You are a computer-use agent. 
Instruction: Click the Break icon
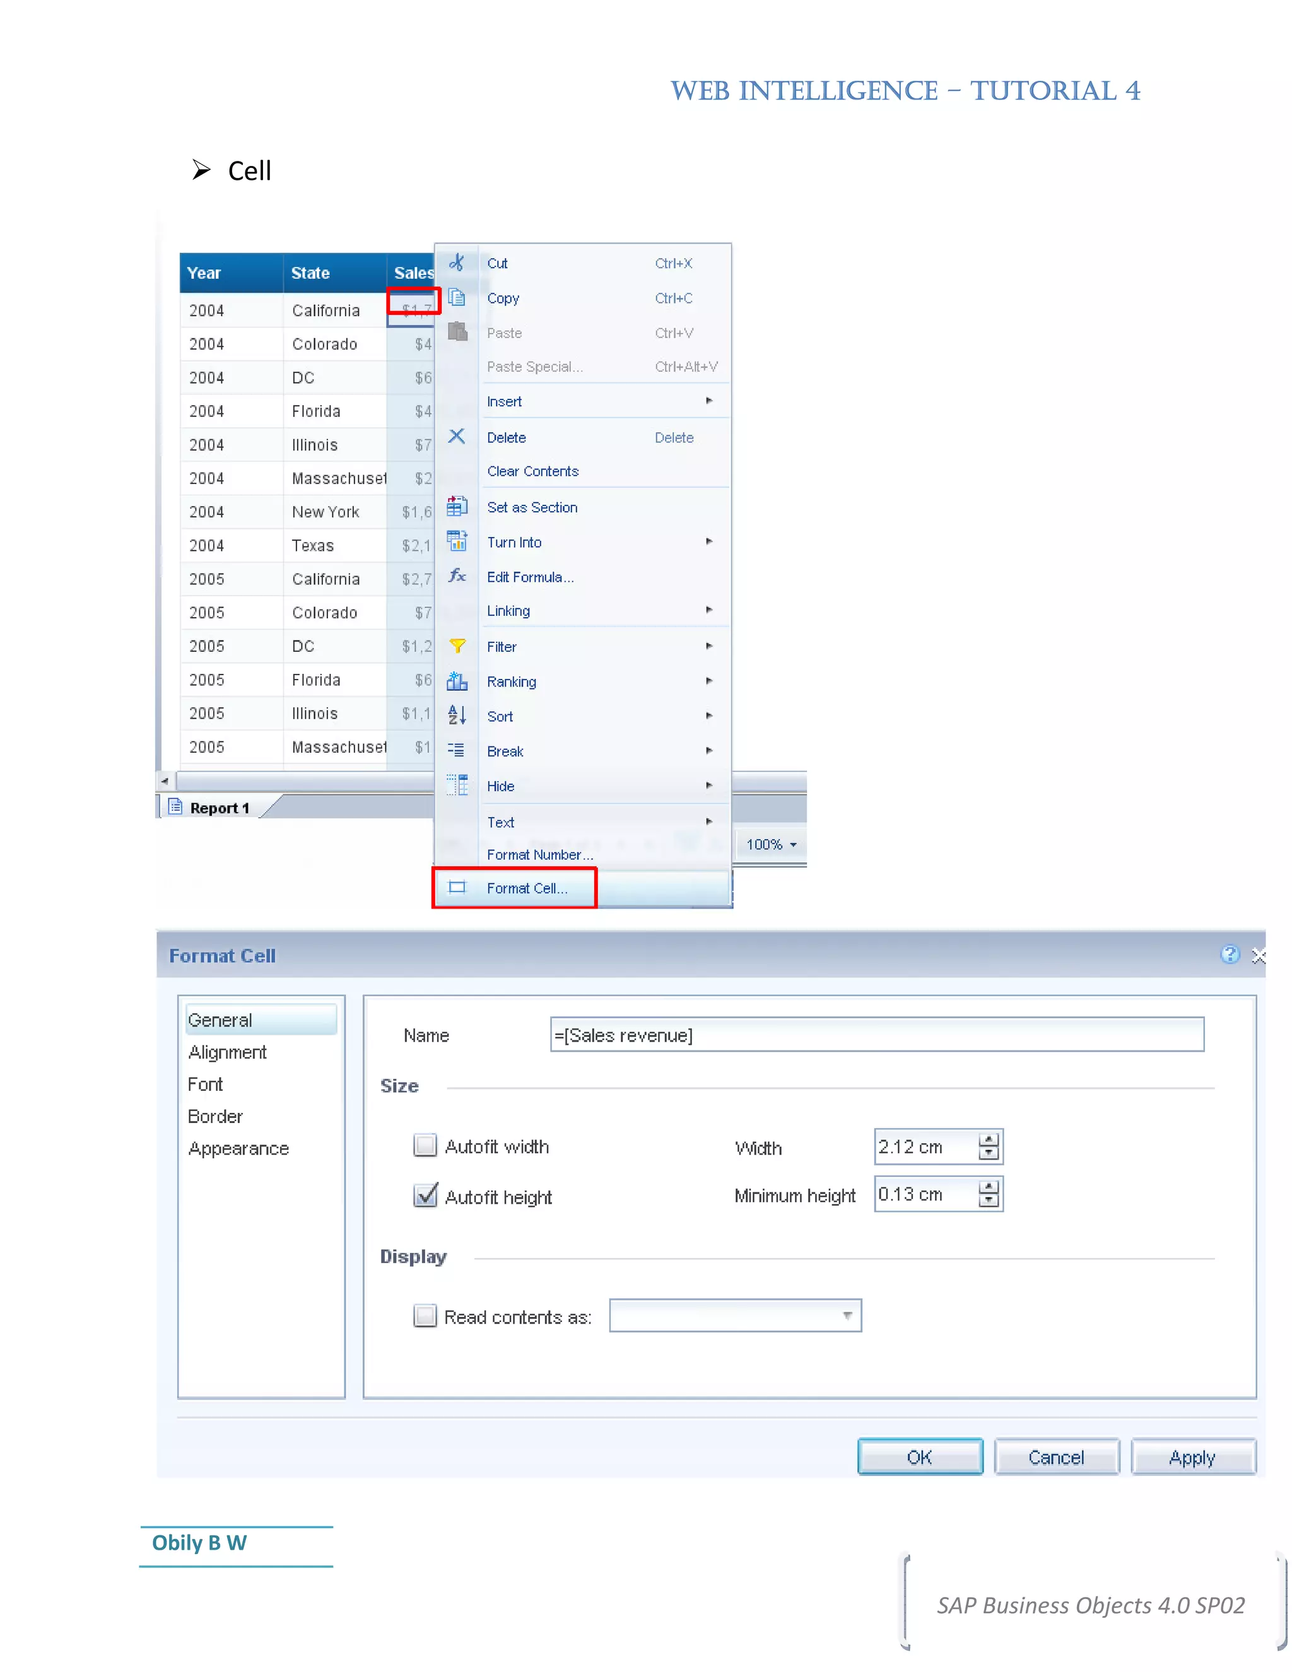click(456, 750)
